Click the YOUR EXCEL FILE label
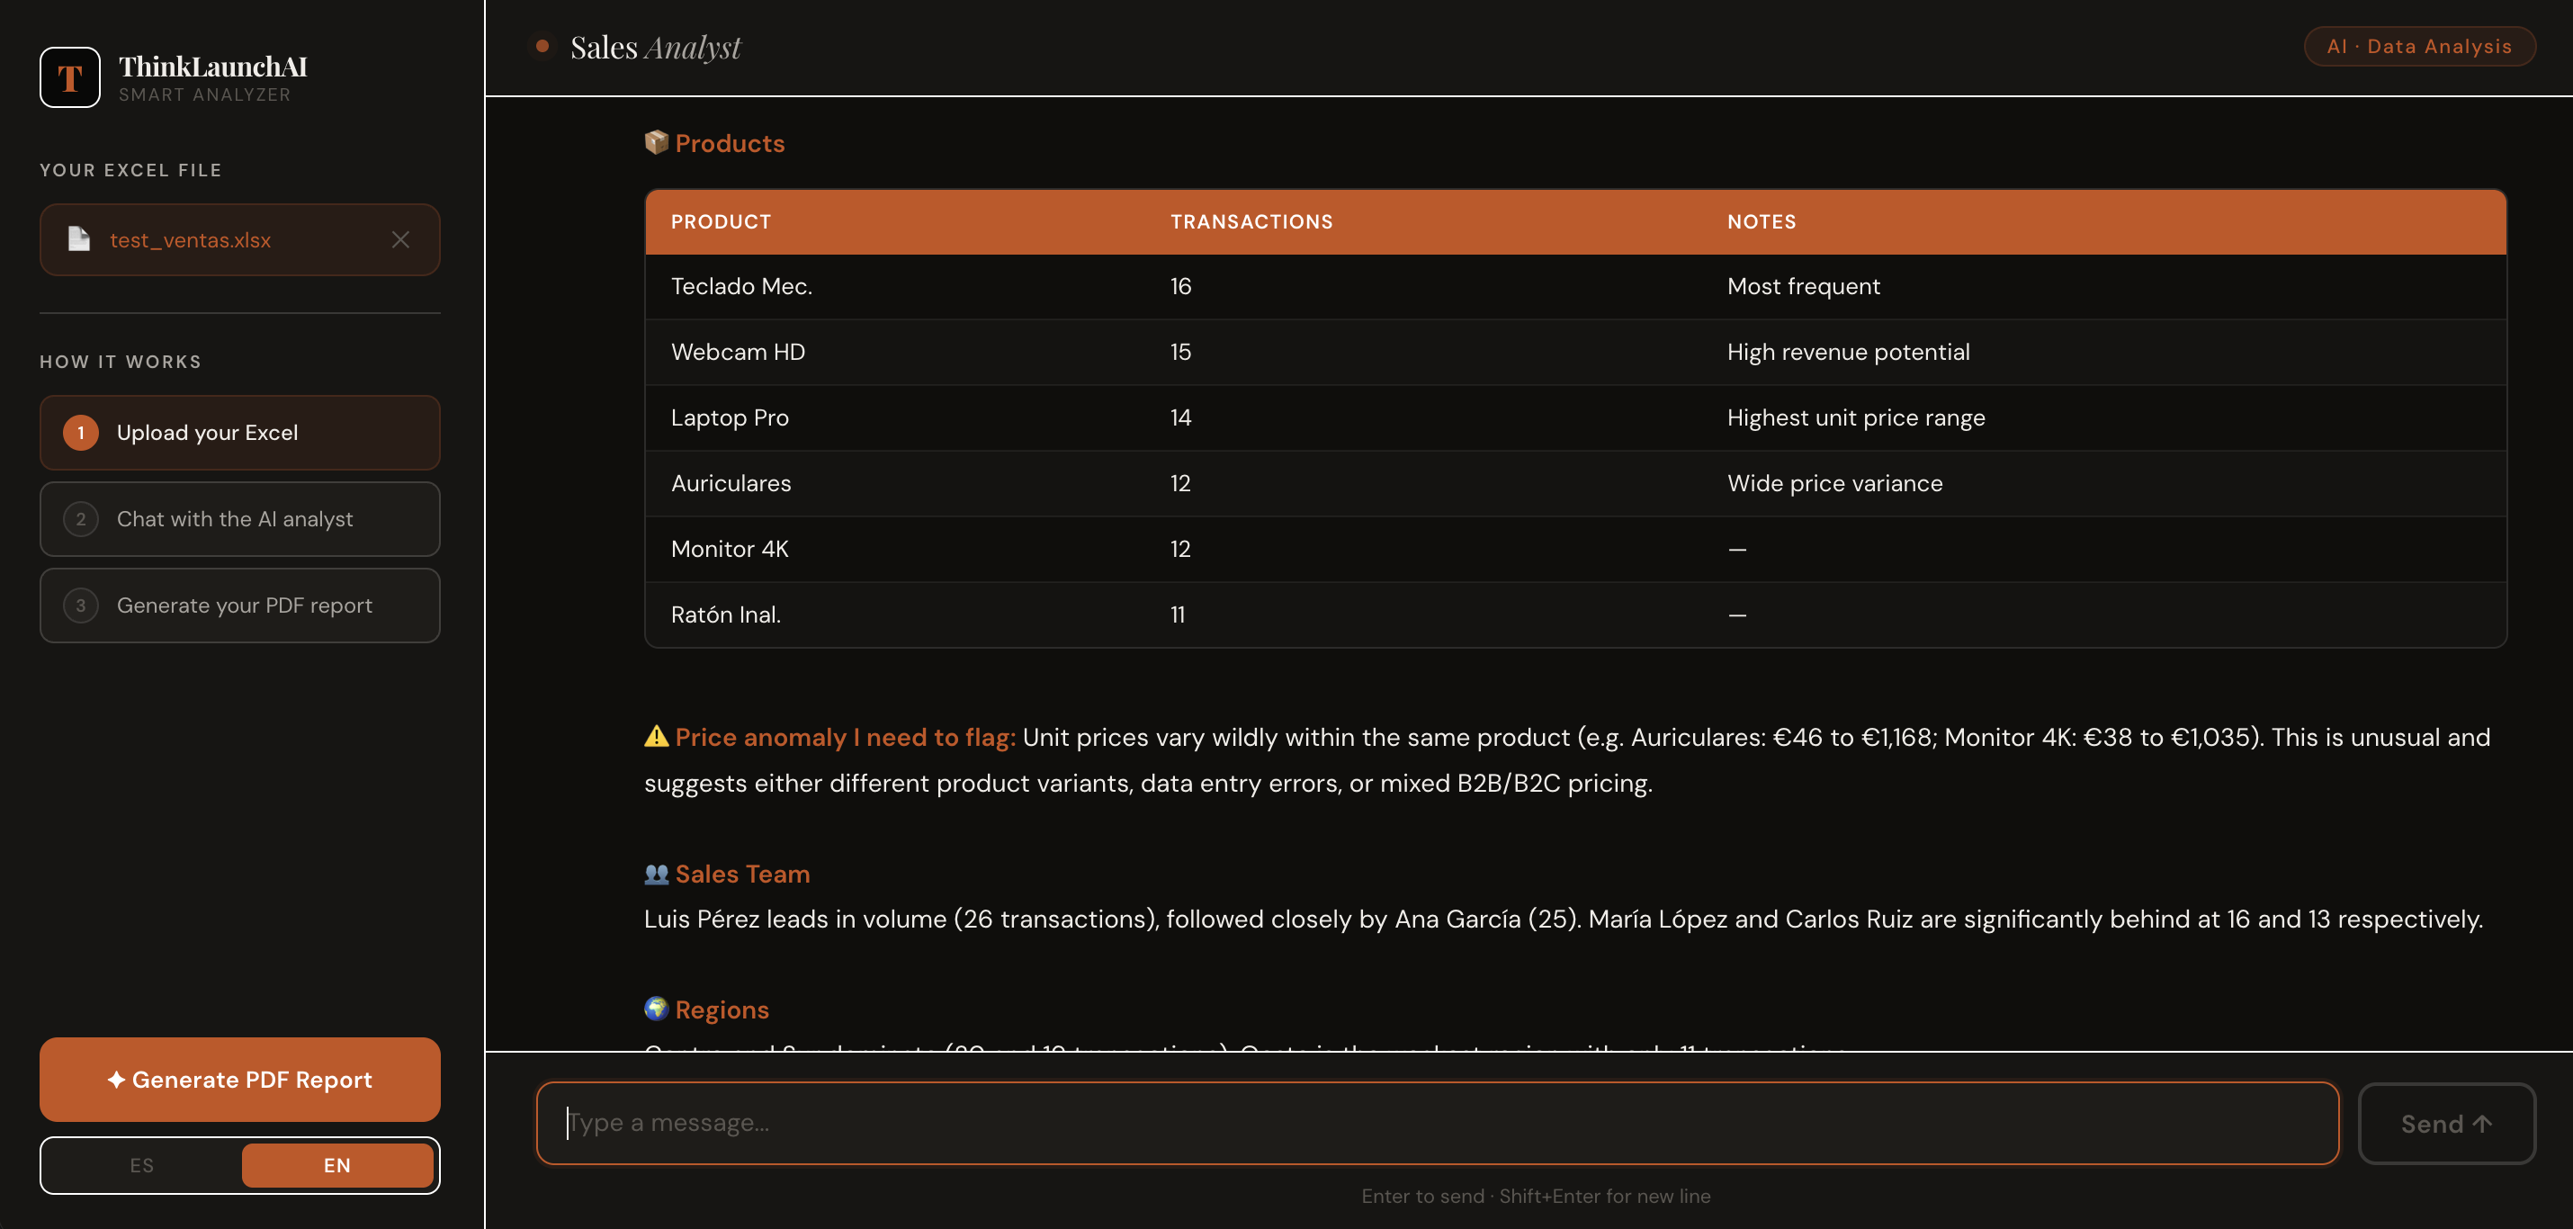 pyautogui.click(x=130, y=170)
